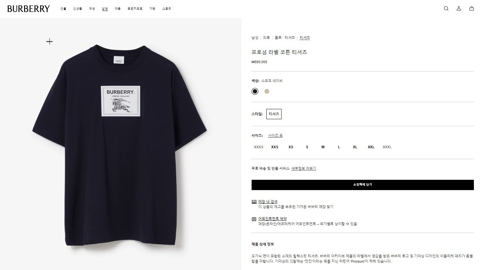Image resolution: width=480 pixels, height=270 pixels.
Task: Click the plus zoom icon on product image
Action: pos(49,41)
